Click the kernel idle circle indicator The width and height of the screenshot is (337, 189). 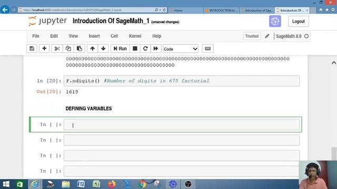(306, 36)
